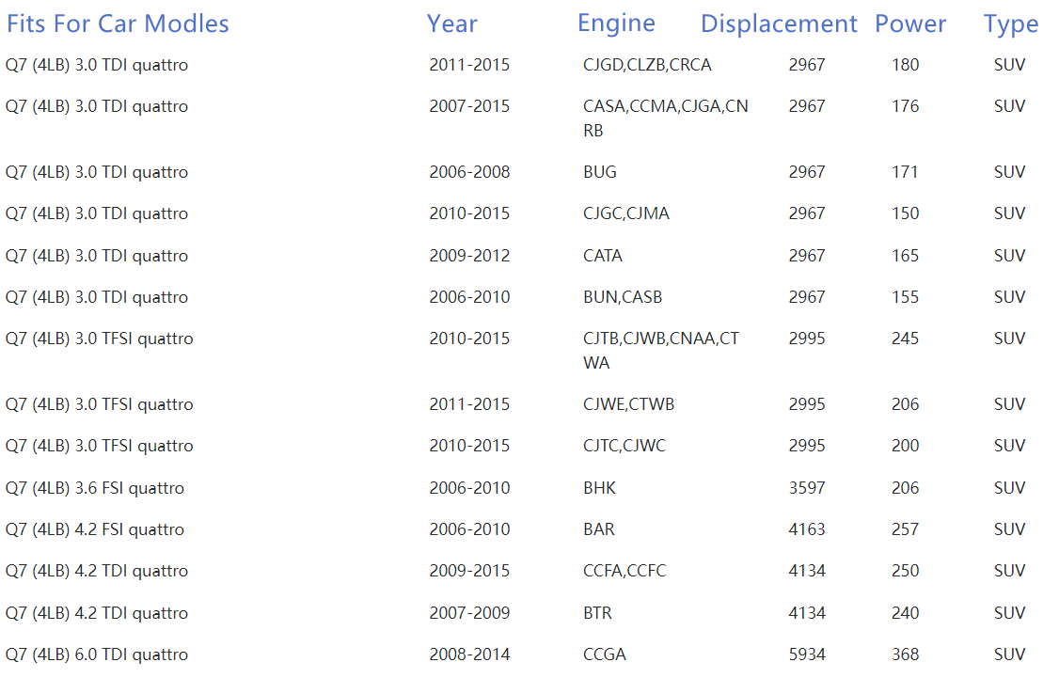1059x678 pixels.
Task: Select year range 2007-2009
Action: 469,613
